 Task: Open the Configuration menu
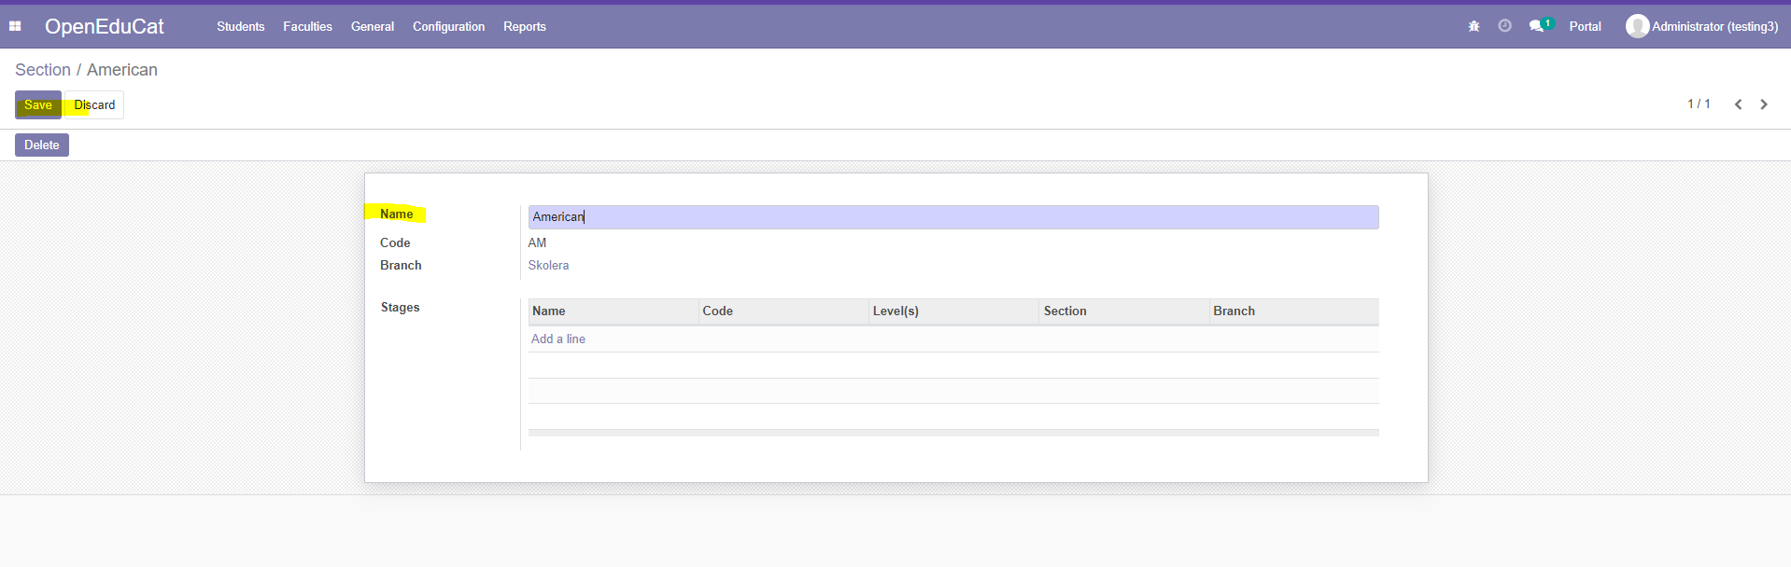pyautogui.click(x=448, y=26)
